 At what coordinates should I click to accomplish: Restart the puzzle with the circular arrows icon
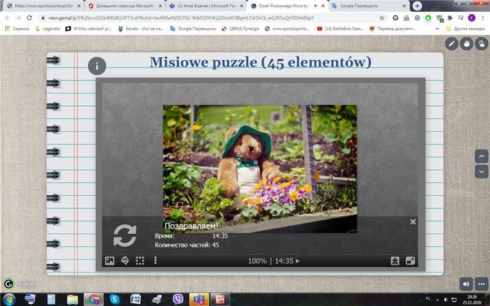(125, 236)
